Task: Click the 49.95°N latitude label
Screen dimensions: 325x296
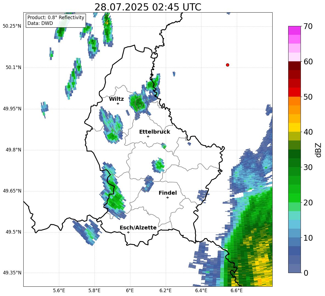Action: (x=12, y=109)
